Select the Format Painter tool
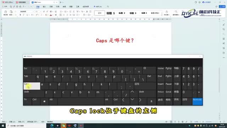 (x=6, y=13)
